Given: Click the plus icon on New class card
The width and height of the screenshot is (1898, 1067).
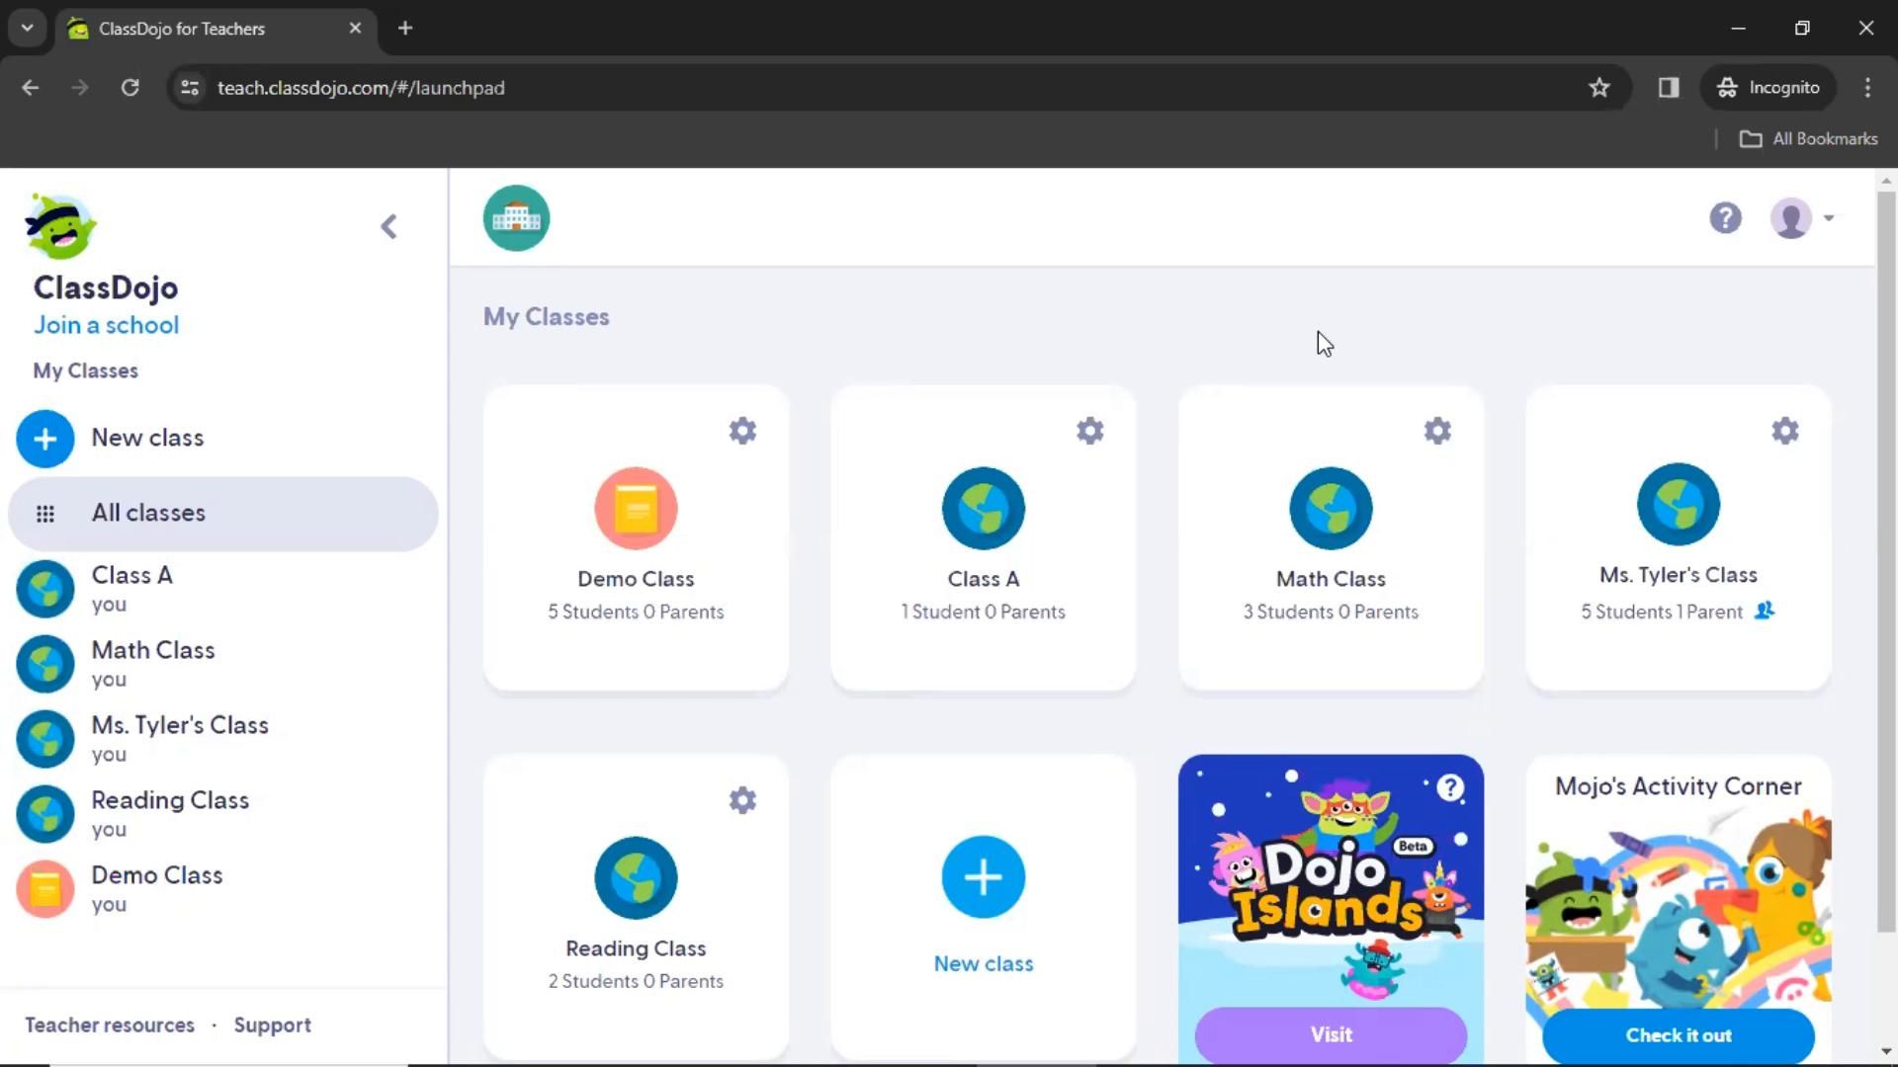Looking at the screenshot, I should [983, 877].
